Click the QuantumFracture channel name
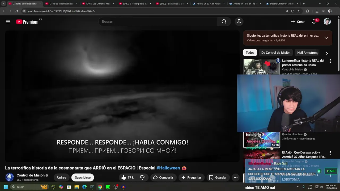 point(292,134)
